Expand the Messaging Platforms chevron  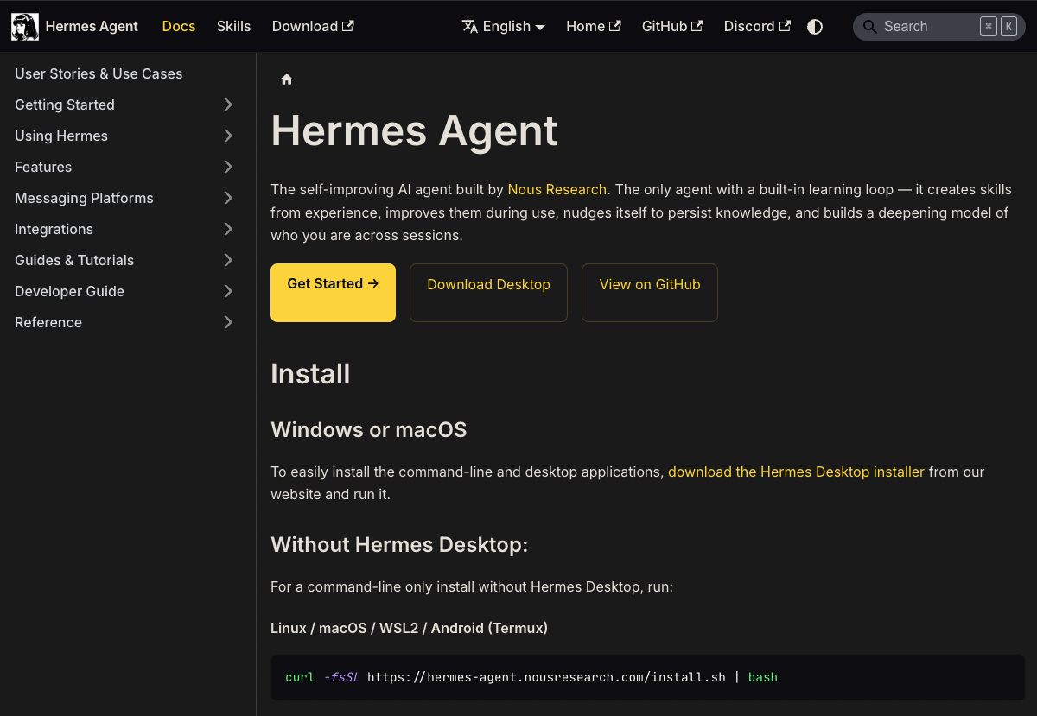point(228,198)
